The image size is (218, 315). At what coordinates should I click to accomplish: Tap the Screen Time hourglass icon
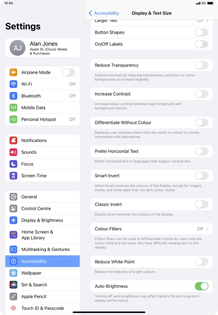(x=14, y=176)
